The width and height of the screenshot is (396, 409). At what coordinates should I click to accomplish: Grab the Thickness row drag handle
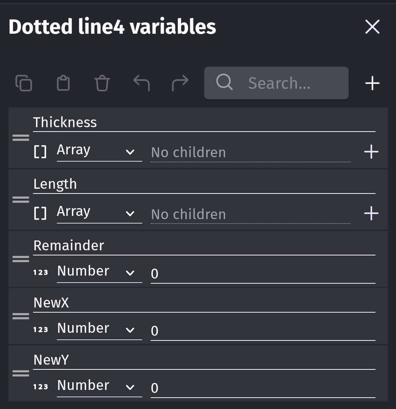point(21,138)
